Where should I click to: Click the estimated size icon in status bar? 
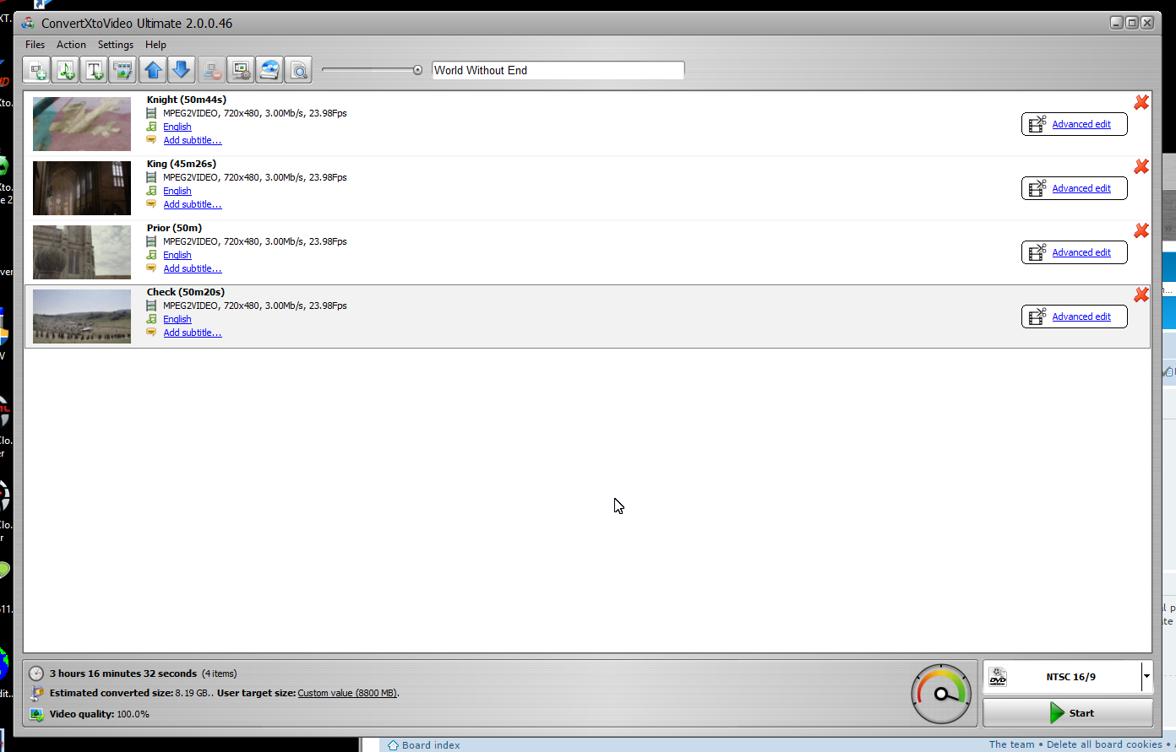36,694
